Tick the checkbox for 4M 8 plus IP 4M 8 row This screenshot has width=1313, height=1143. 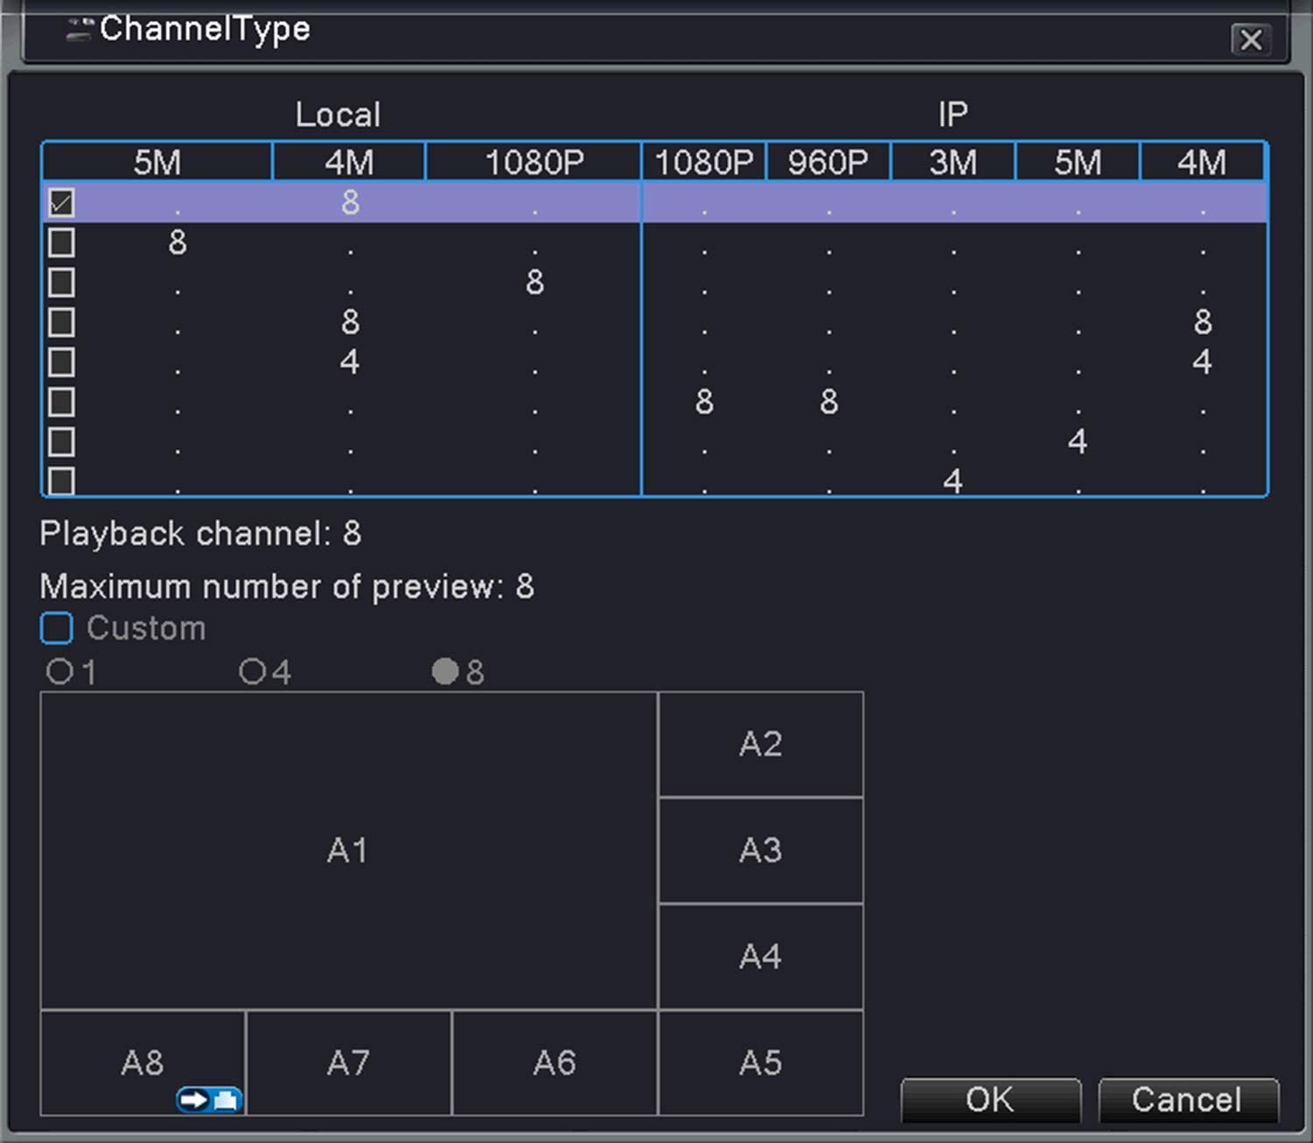(61, 322)
